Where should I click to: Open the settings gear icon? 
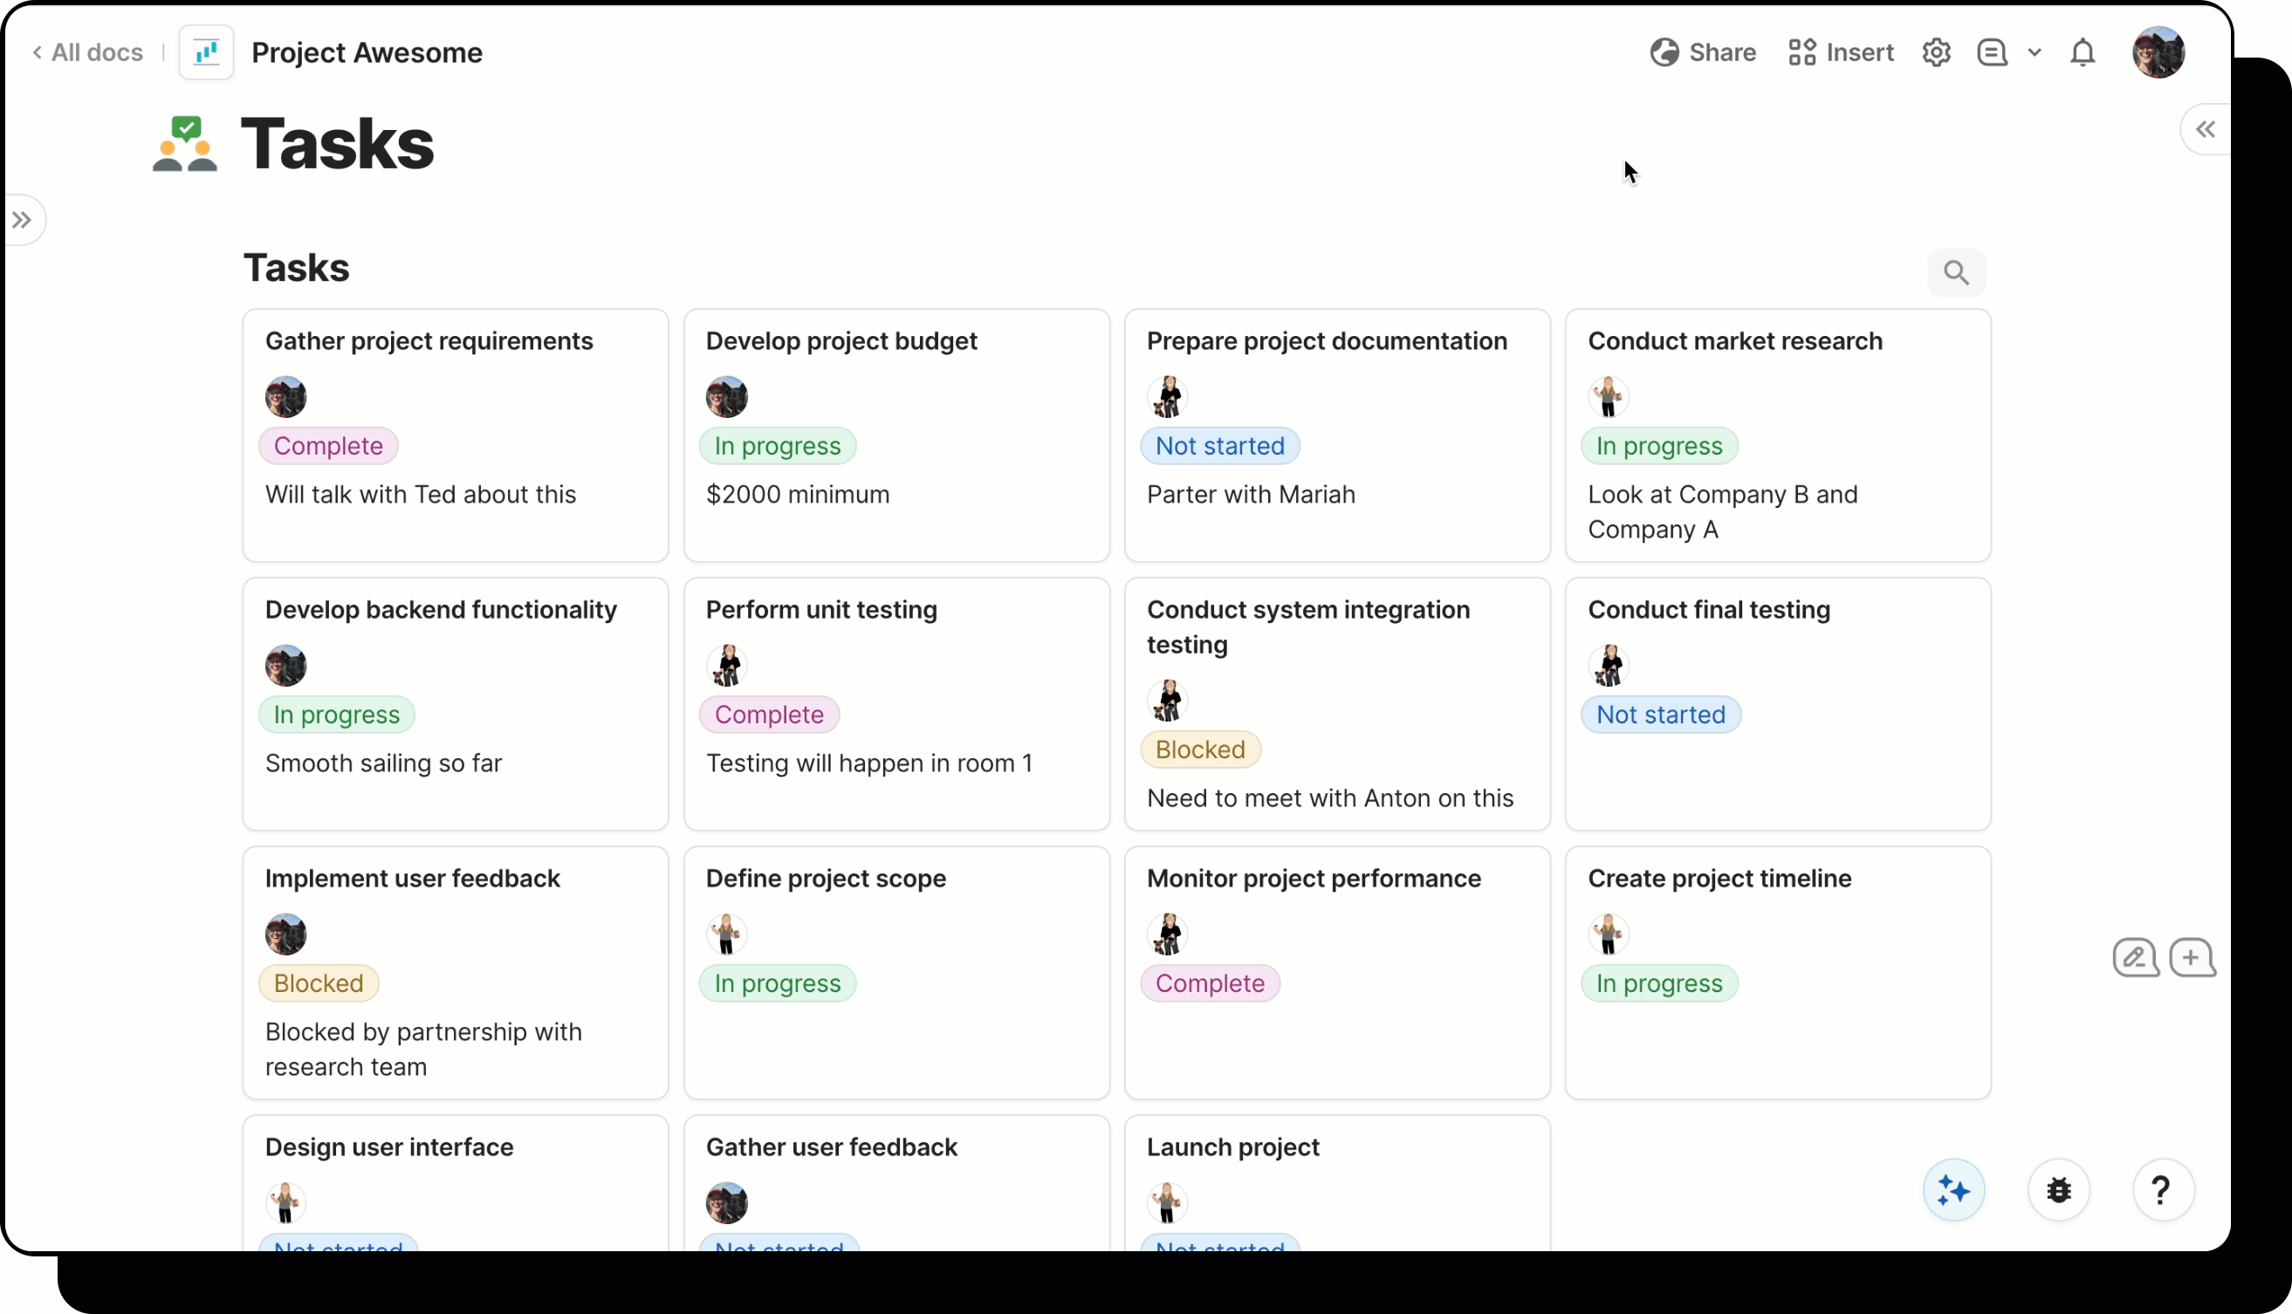pos(1938,51)
